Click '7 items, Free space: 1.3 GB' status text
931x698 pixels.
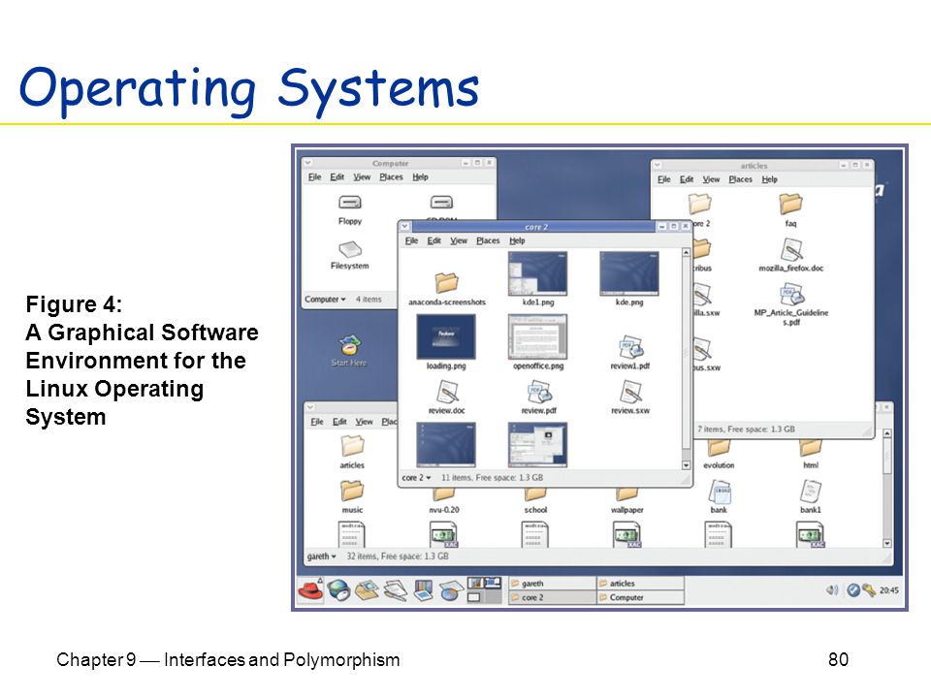tap(746, 429)
